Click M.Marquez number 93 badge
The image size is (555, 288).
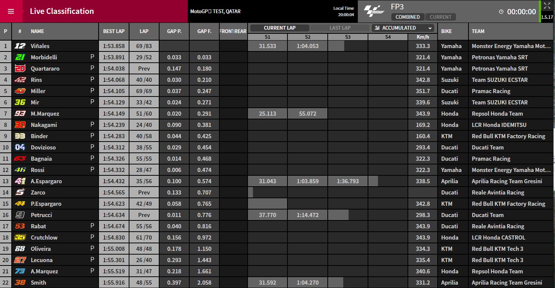pyautogui.click(x=20, y=113)
